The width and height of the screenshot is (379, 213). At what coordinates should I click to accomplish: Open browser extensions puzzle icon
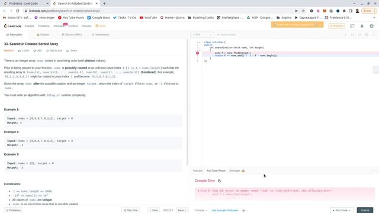(x=344, y=11)
